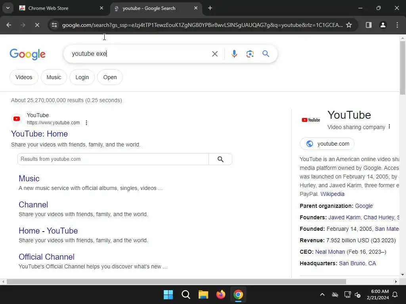Click the scroll right arrow
The height and width of the screenshot is (304, 406).
[396, 281]
